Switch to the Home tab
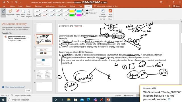This screenshot has width=182, height=102. 12,6
